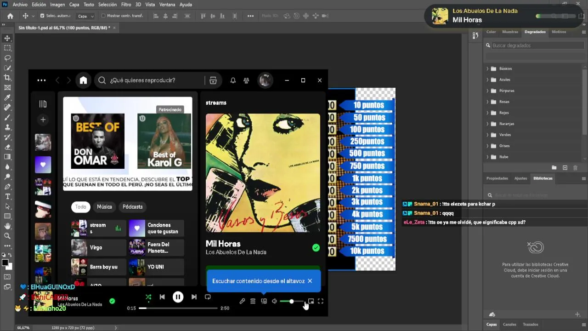Switch to the Ajustes tab
Screen dimensions: 588x331
520,178
